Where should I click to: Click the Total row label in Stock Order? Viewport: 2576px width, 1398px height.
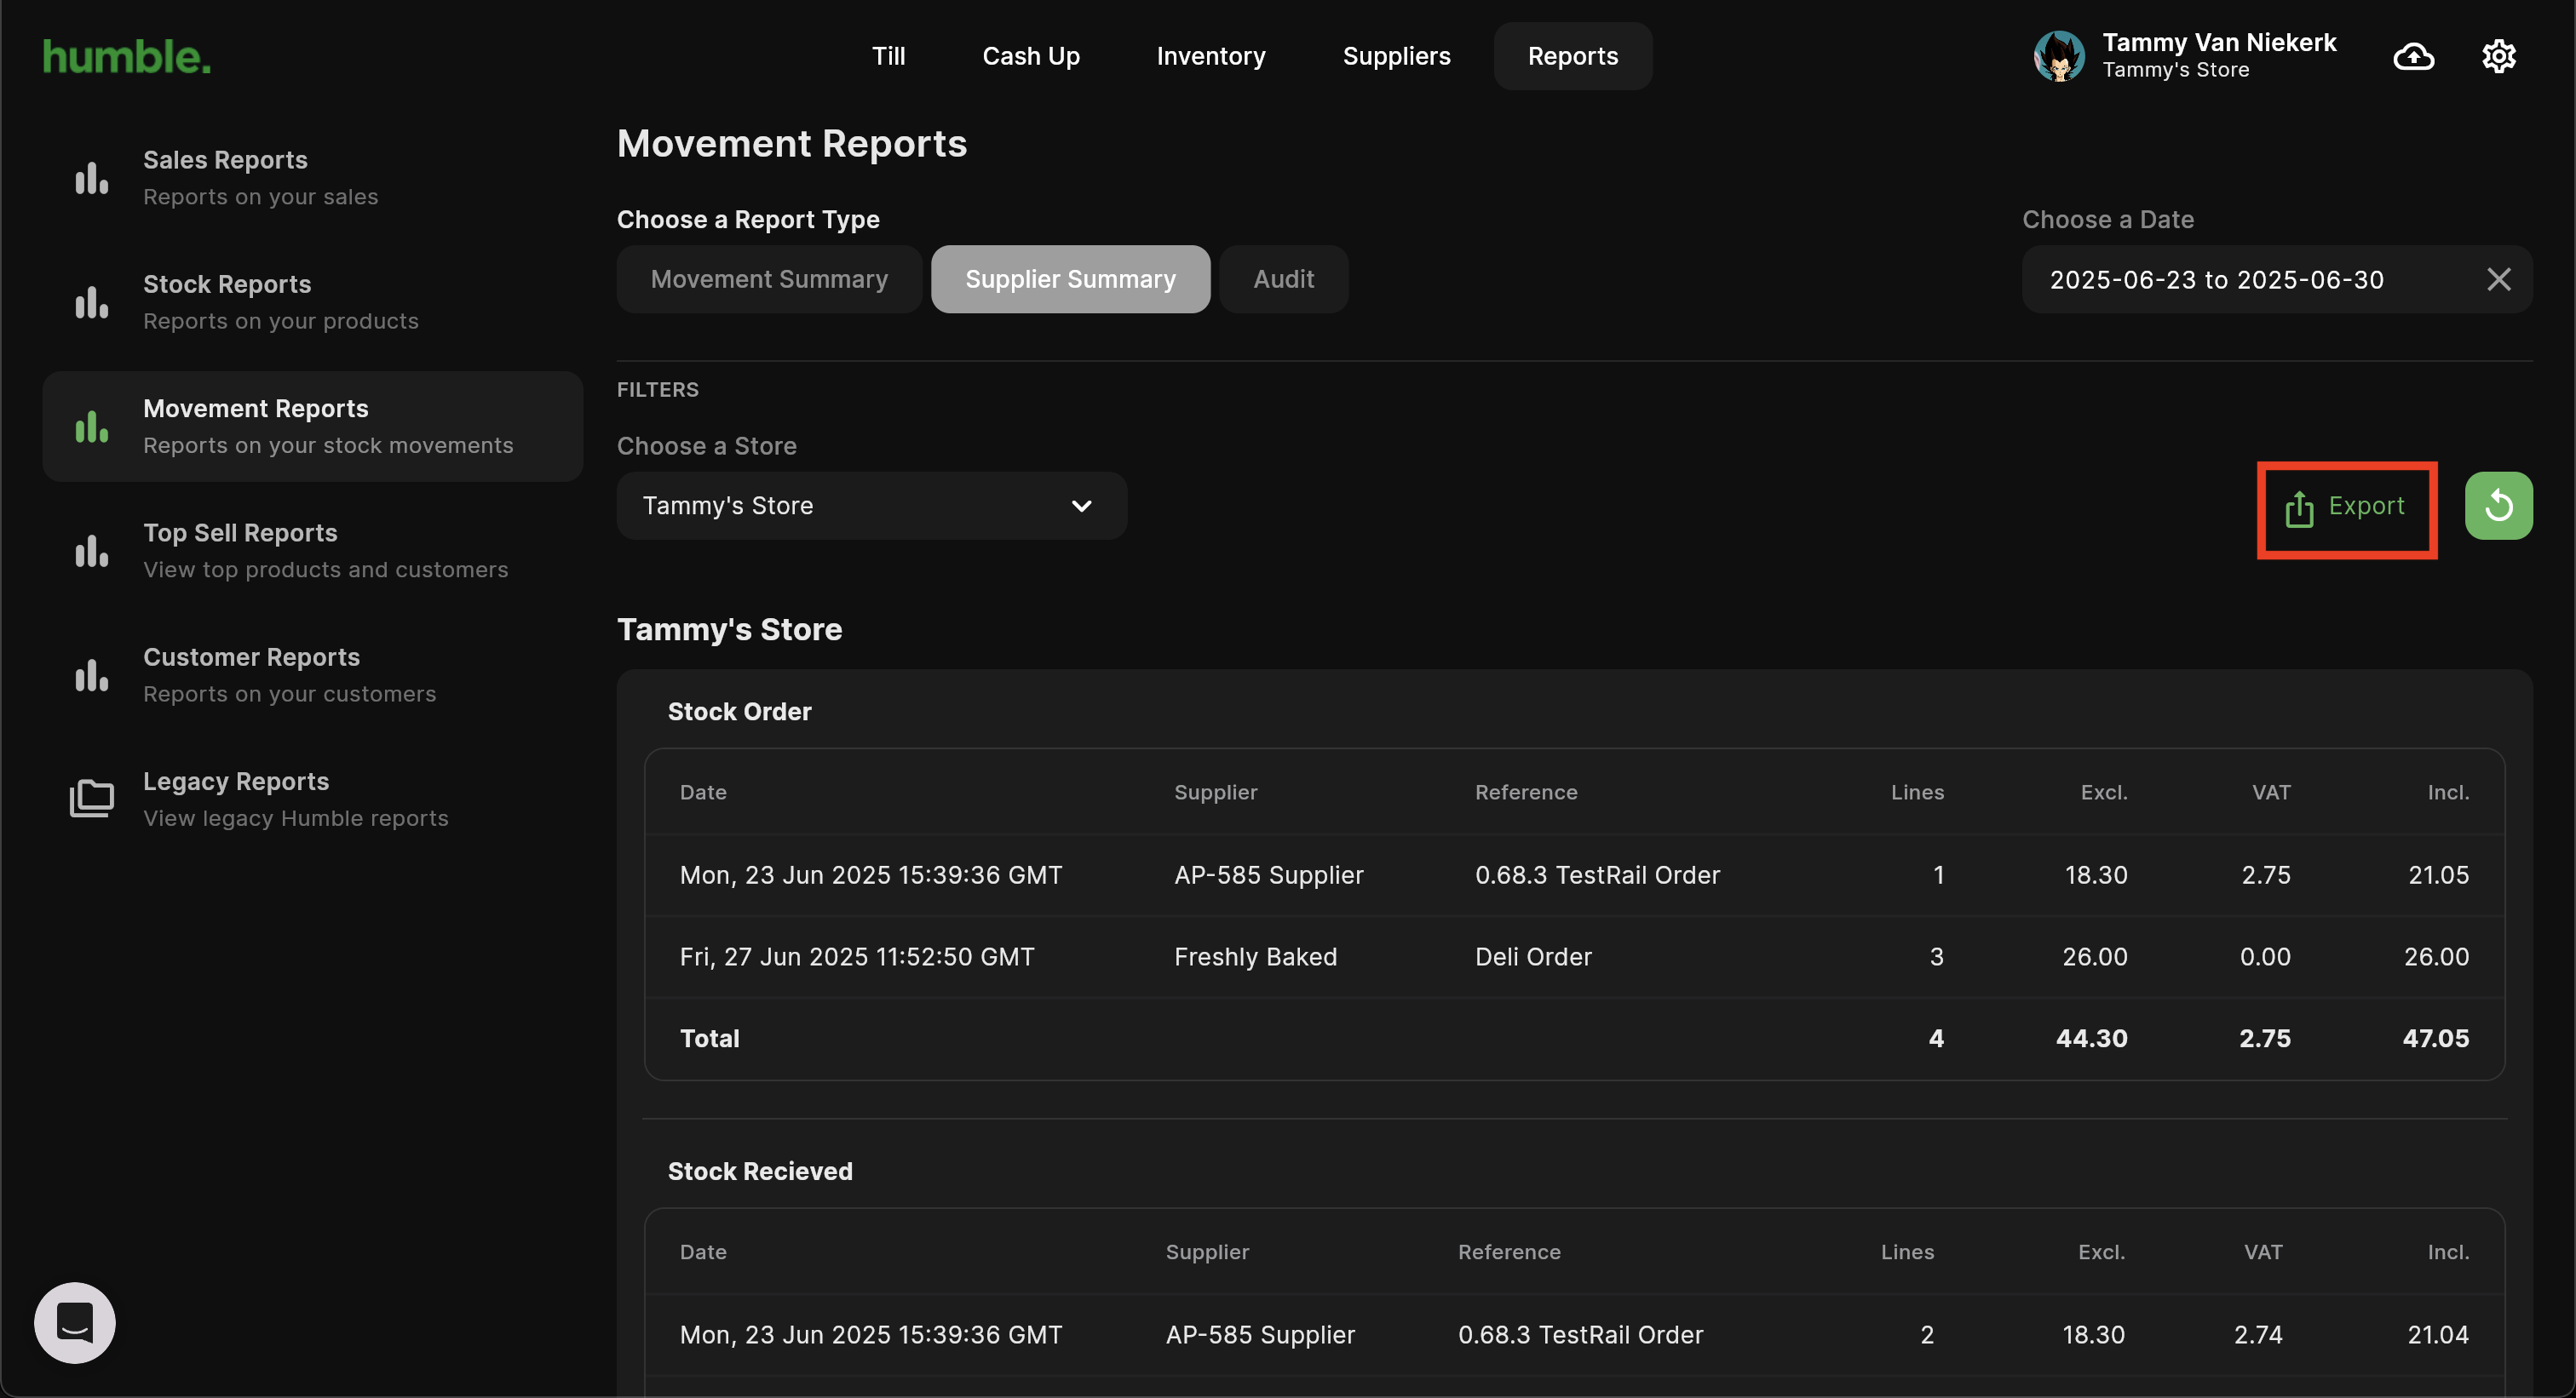click(x=709, y=1038)
